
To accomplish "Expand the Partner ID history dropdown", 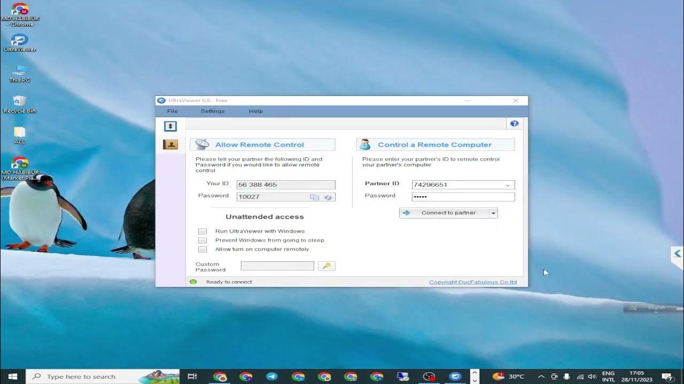I will click(x=508, y=185).
